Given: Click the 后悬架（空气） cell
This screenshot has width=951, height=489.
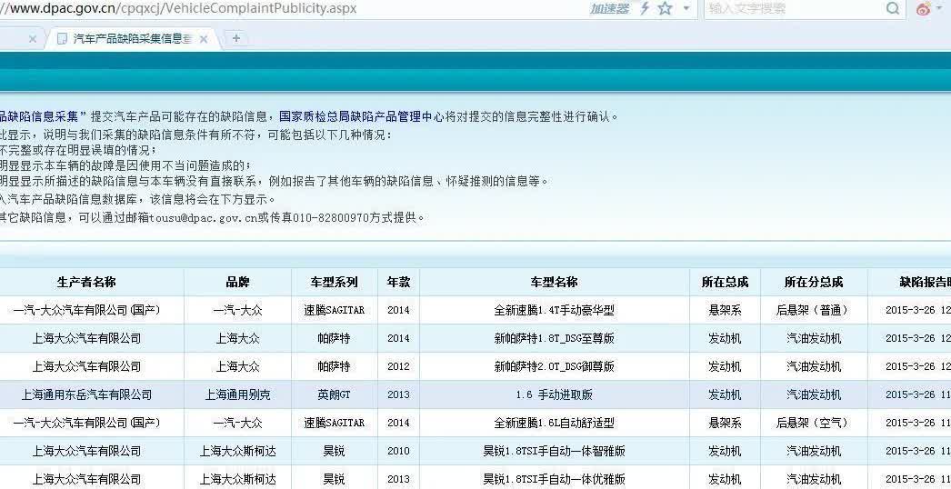Looking at the screenshot, I should tap(814, 423).
